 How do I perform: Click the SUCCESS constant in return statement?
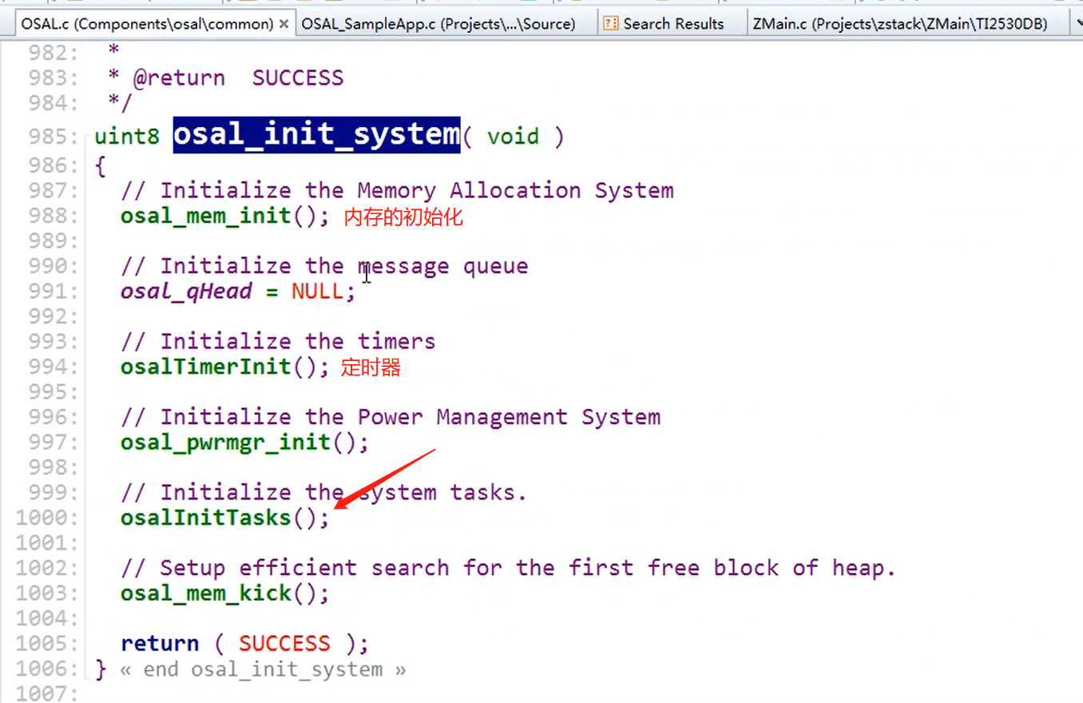click(284, 644)
